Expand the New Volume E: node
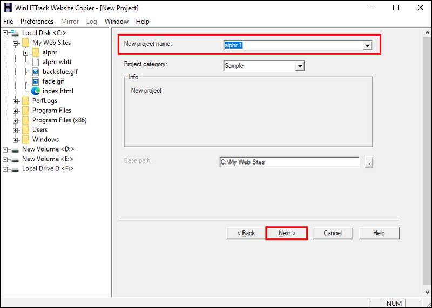 pyautogui.click(x=5, y=159)
